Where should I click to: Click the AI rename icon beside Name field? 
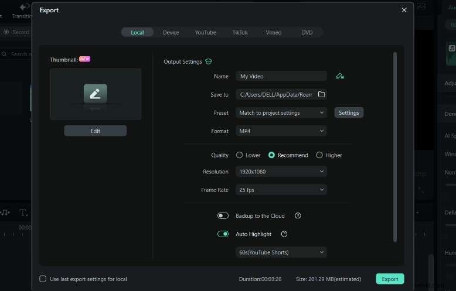(339, 76)
